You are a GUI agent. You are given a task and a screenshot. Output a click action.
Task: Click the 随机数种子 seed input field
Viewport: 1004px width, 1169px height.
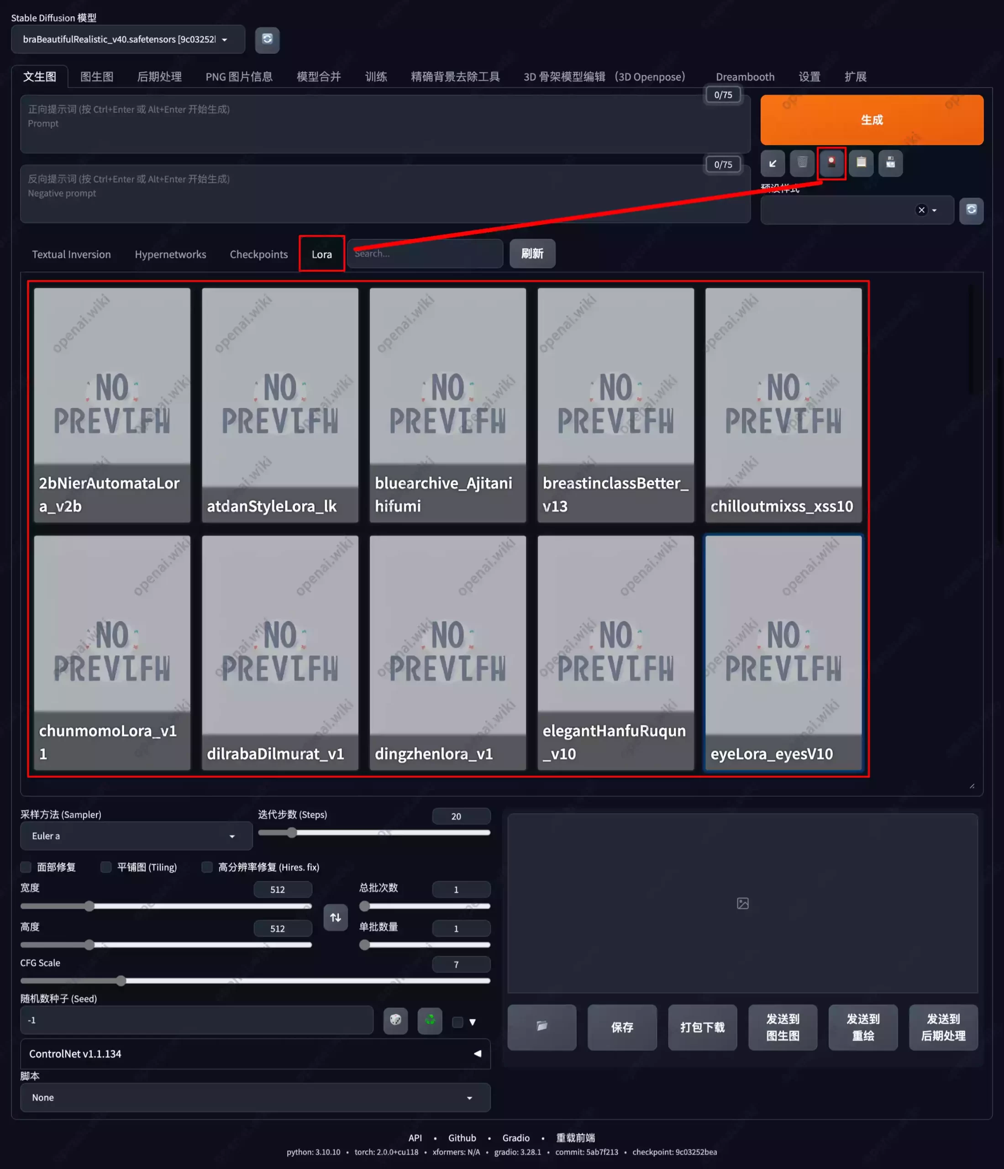pos(198,1020)
